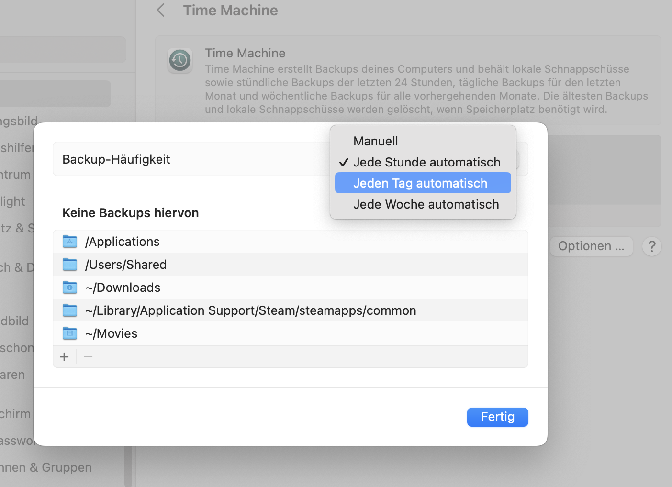Image resolution: width=672 pixels, height=487 pixels.
Task: Choose Manuell backup frequency
Action: pos(376,141)
